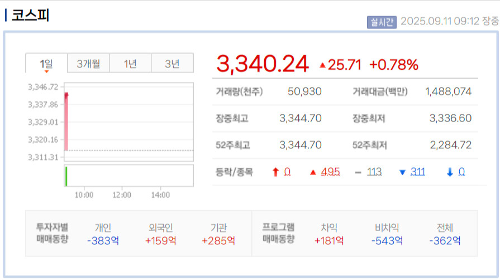This screenshot has width=500, height=280.
Task: Click the unchanged dash icon
Action: click(358, 173)
